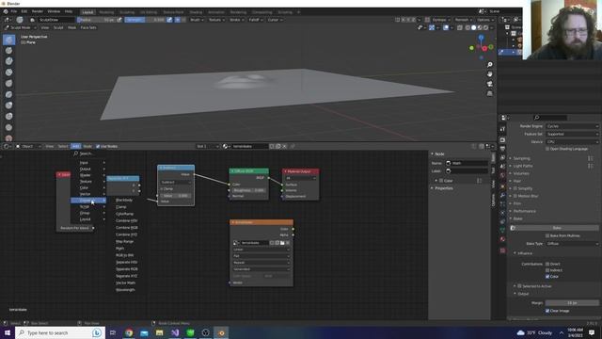The width and height of the screenshot is (602, 339).
Task: Open the Input submenu in Add menu
Action: pos(87,163)
